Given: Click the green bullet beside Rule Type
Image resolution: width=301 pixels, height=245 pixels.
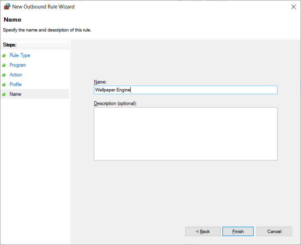Looking at the screenshot, I should coord(4,56).
